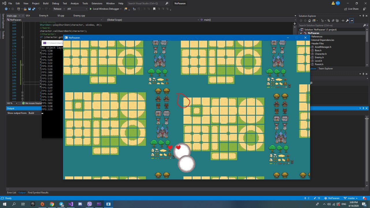Toggle pin on the Solution Explorer panel
The width and height of the screenshot is (370, 208).
[x=363, y=16]
